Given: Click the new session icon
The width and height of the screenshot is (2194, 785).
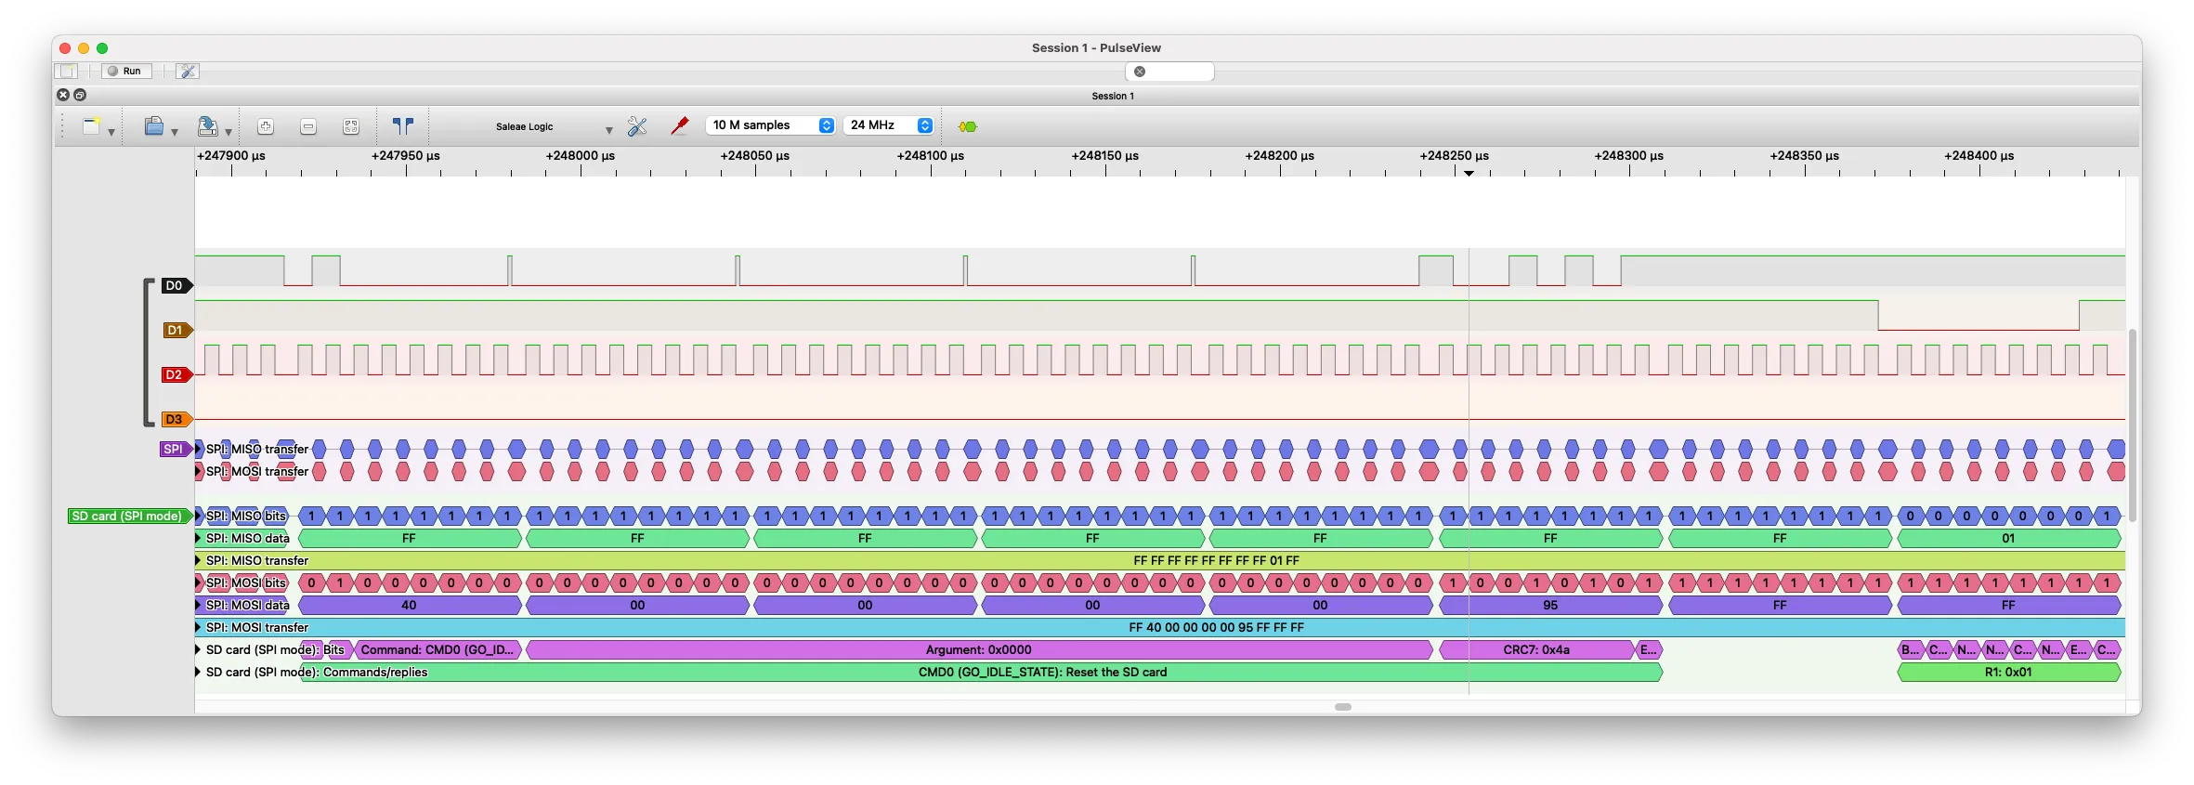Looking at the screenshot, I should 67,72.
